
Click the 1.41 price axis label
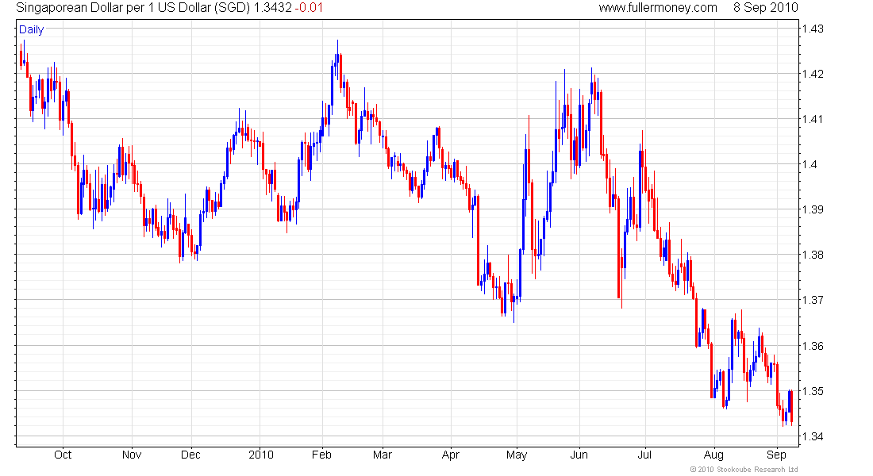tap(813, 118)
